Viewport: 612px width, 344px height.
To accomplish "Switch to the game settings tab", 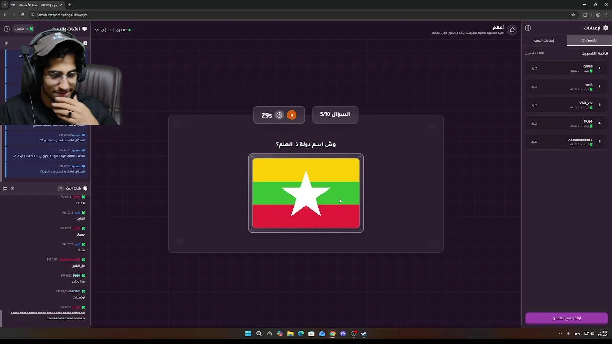I will point(544,40).
